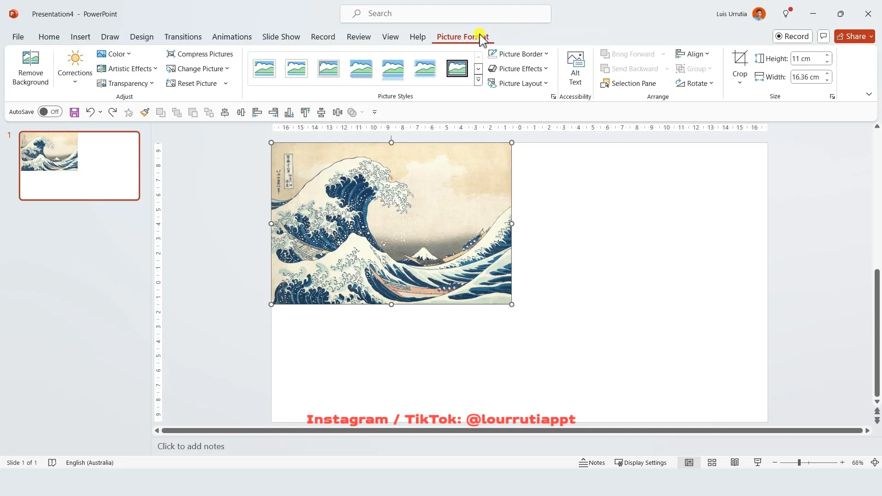Click Distribute Horizontally icon in quick toolbar

[x=338, y=112]
